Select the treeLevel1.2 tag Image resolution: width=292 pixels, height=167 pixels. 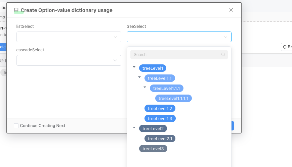tap(160, 108)
